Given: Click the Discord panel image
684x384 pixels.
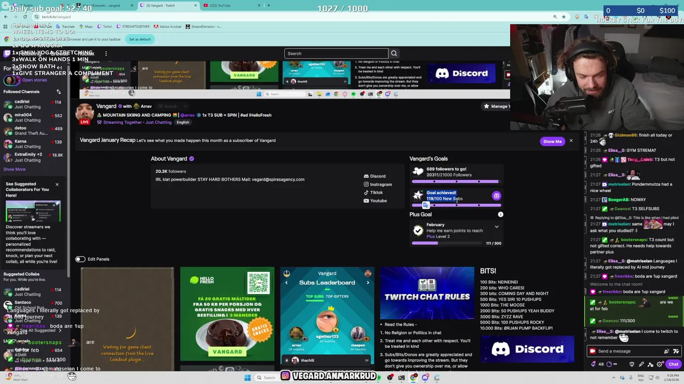Looking at the screenshot, I should click(527, 349).
